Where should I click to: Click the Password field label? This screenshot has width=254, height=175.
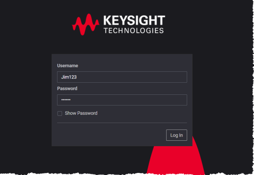67,89
